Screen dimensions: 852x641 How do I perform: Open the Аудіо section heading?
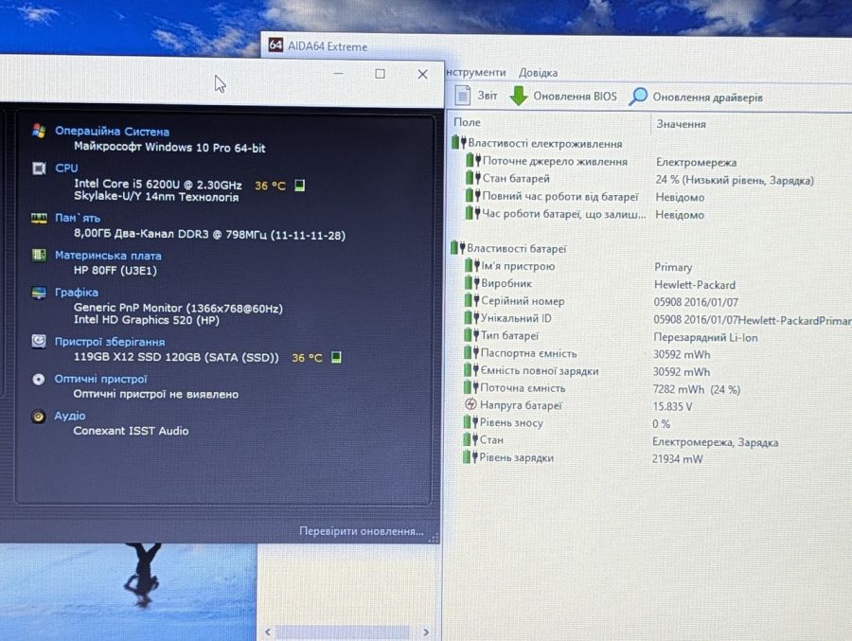(69, 416)
